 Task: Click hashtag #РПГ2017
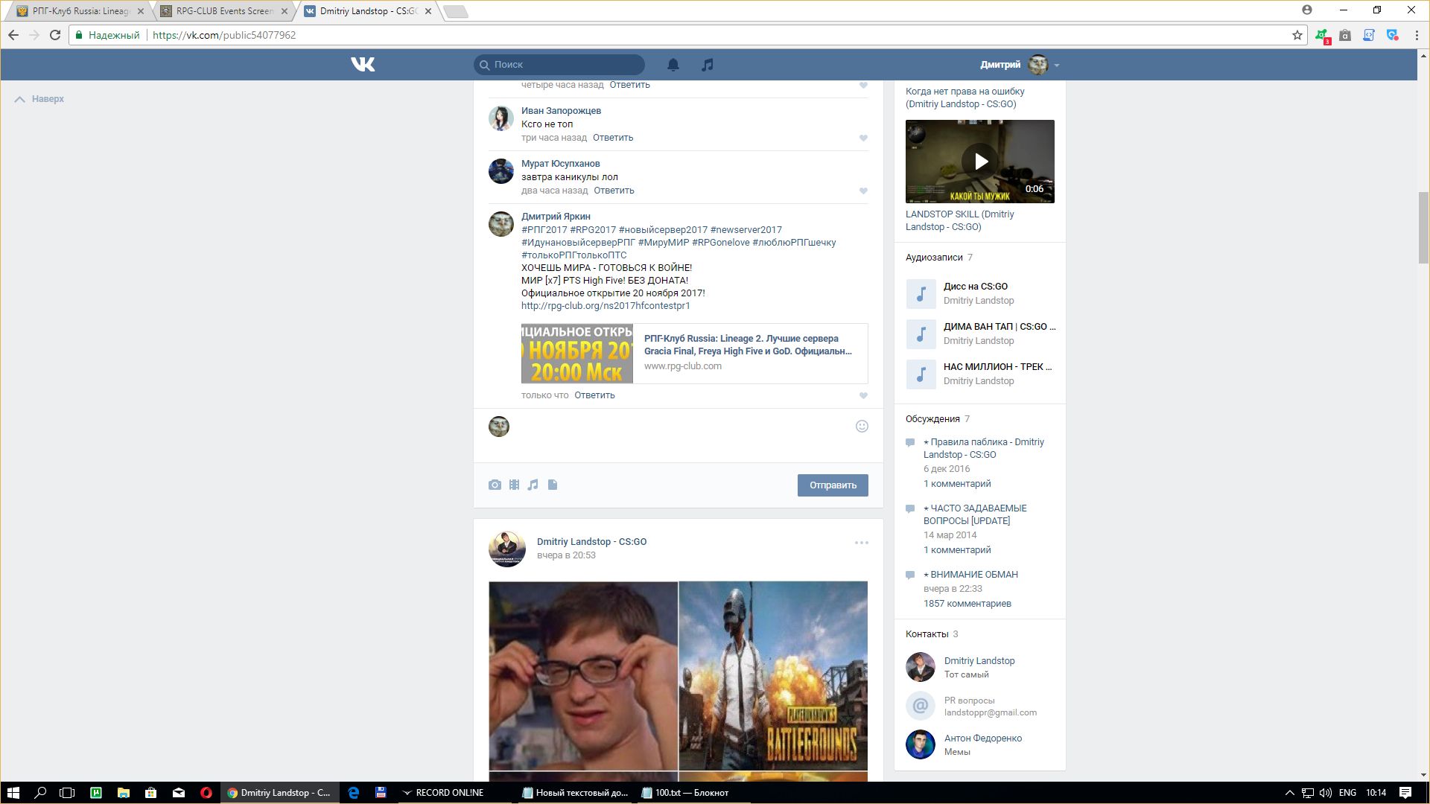coord(544,230)
